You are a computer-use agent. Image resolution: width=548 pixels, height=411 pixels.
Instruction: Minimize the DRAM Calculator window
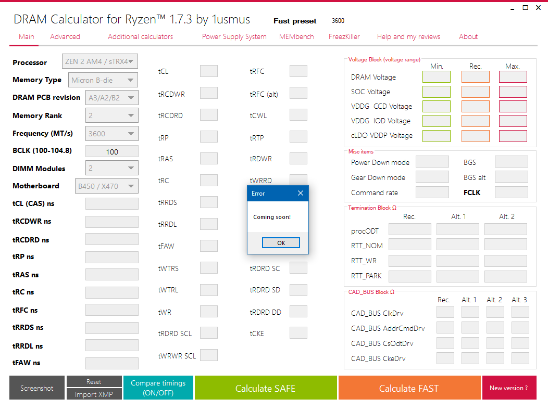(x=513, y=8)
